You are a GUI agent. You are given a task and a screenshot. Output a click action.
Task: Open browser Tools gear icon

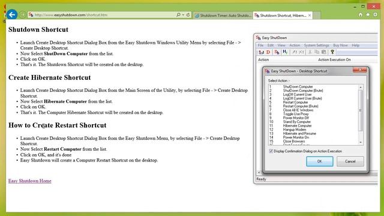pyautogui.click(x=375, y=14)
